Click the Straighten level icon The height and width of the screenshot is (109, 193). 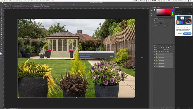point(34,5)
